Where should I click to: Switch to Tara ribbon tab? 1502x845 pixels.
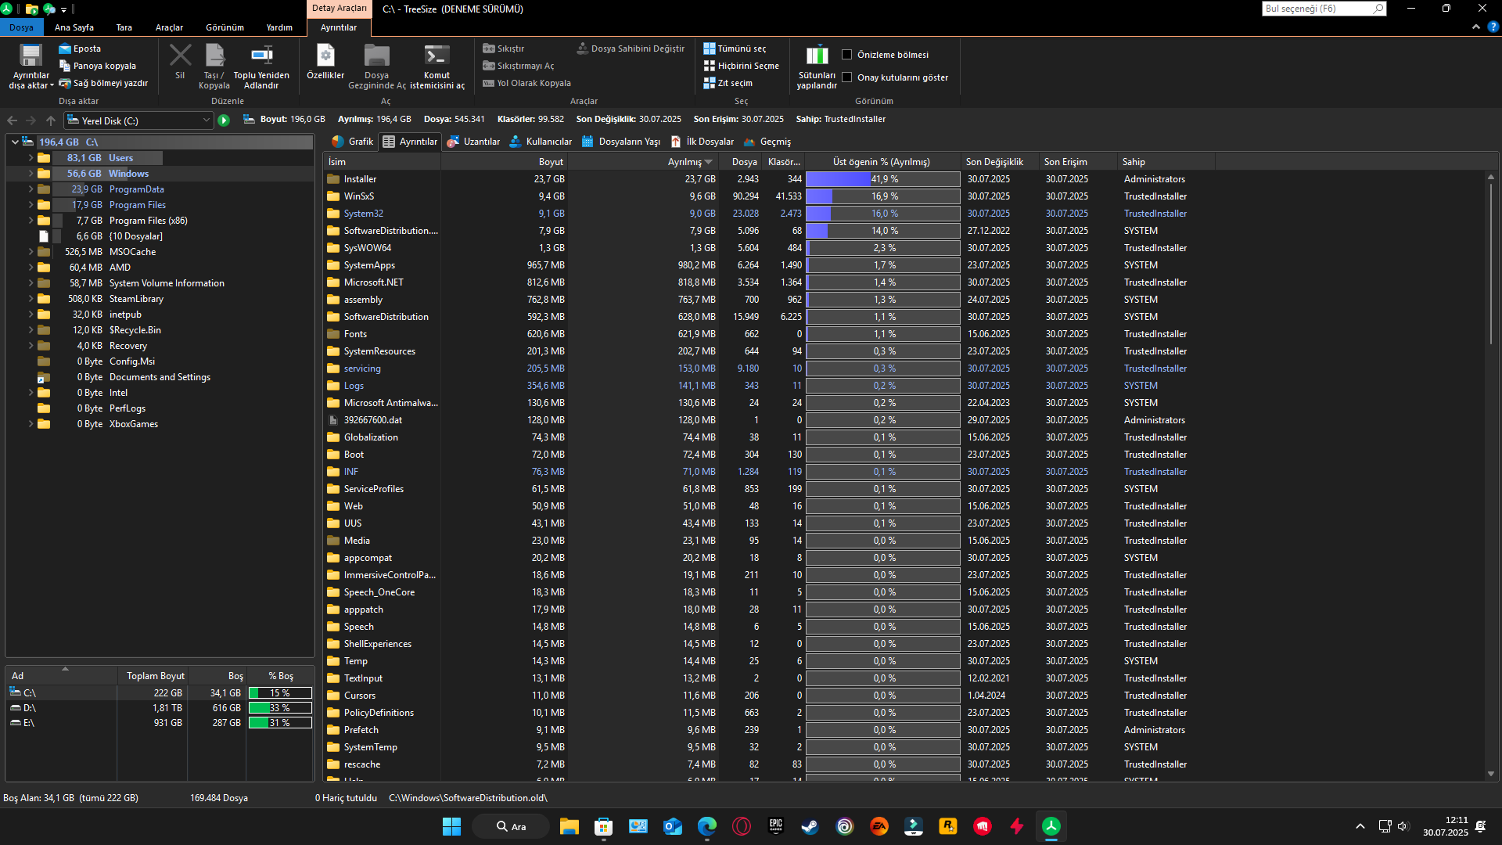pyautogui.click(x=124, y=27)
